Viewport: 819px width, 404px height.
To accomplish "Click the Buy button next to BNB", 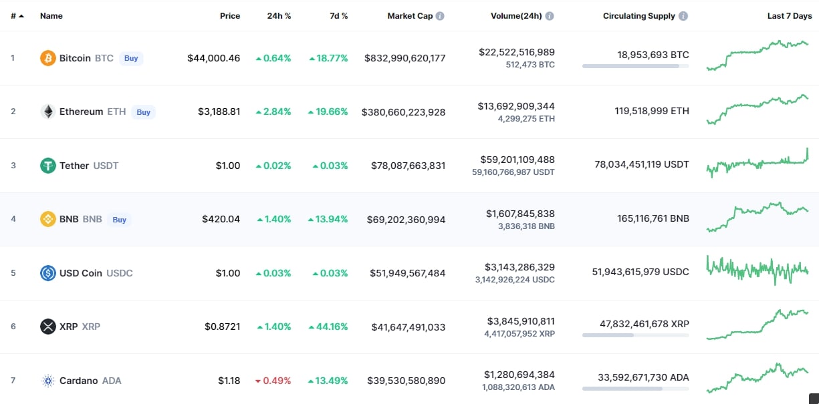I will (x=119, y=220).
